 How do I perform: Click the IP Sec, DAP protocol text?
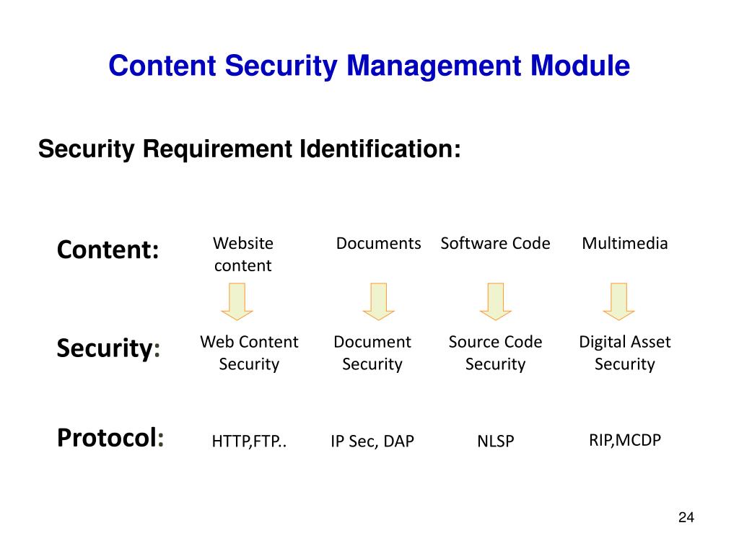[372, 441]
